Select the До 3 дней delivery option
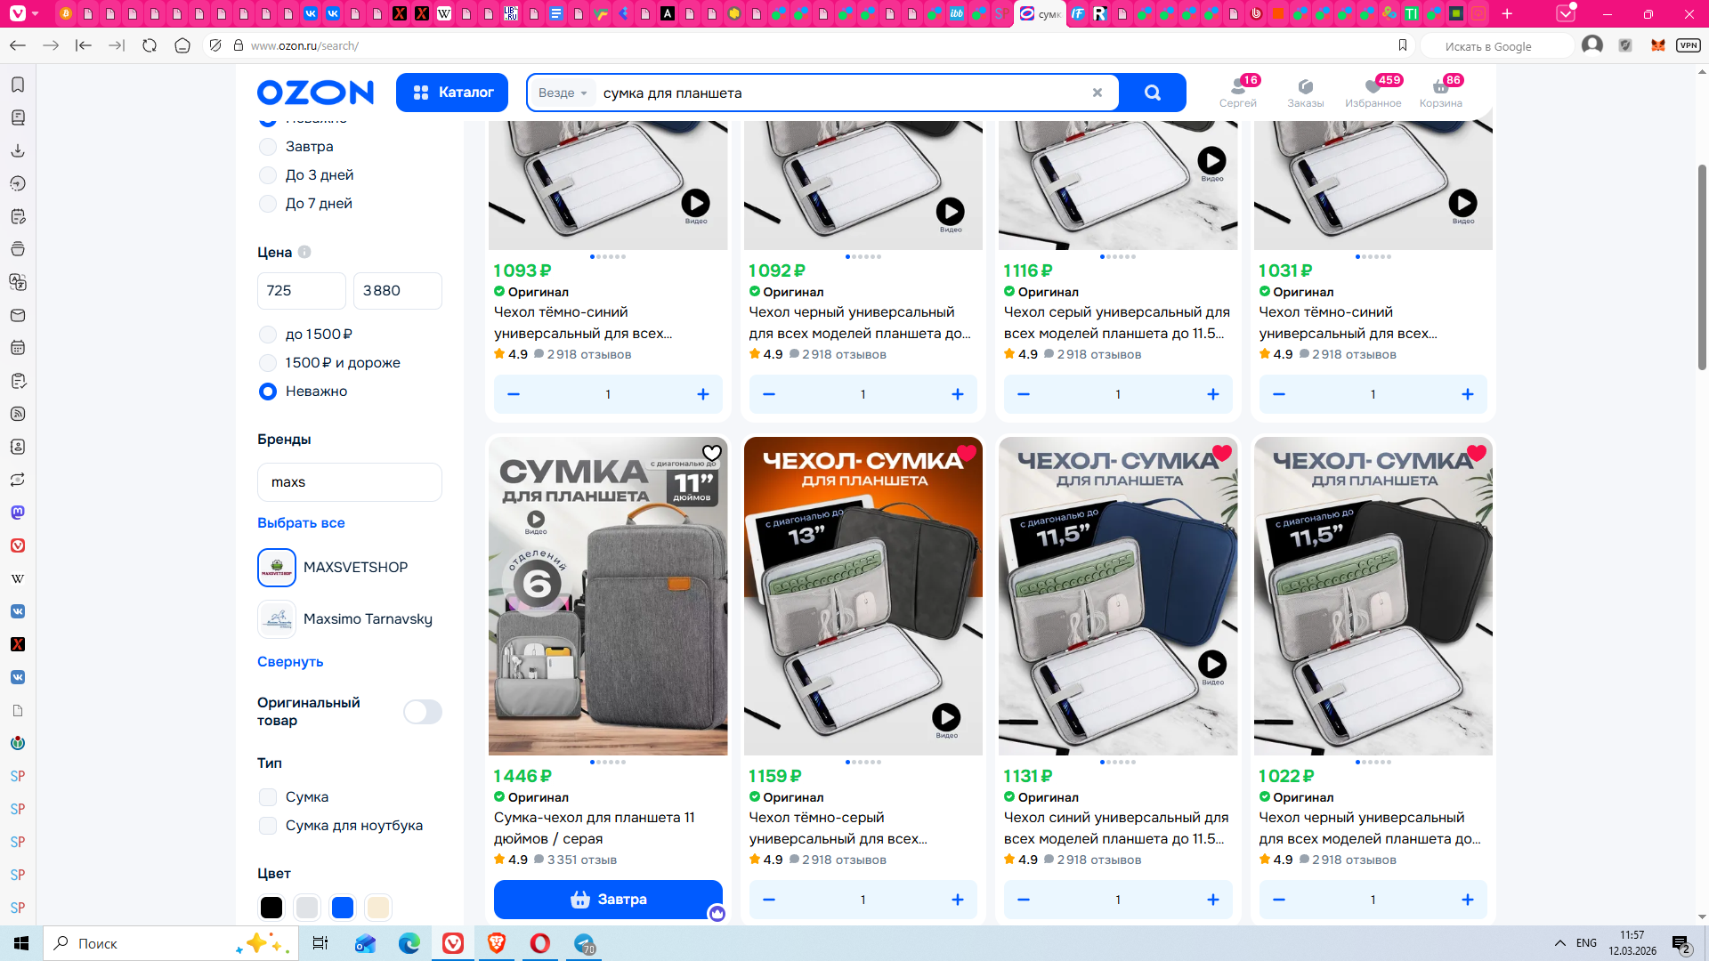The width and height of the screenshot is (1709, 961). tap(268, 175)
